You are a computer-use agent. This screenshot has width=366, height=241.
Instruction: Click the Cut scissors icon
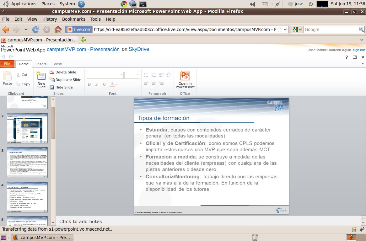(18, 75)
